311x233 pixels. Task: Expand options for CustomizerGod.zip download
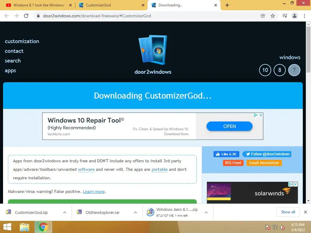pos(65,212)
